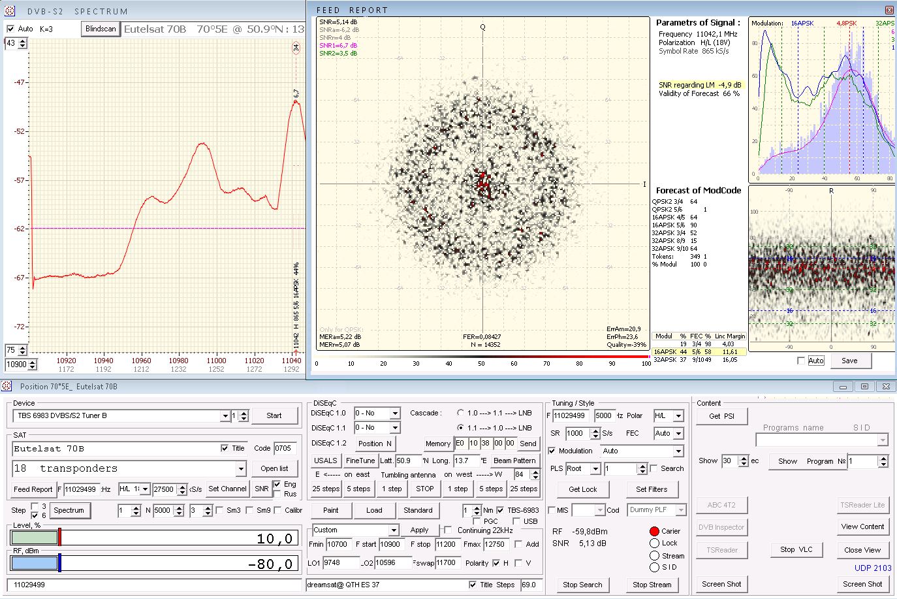Click the Stream status indicator circle
The width and height of the screenshot is (897, 599).
tap(654, 555)
